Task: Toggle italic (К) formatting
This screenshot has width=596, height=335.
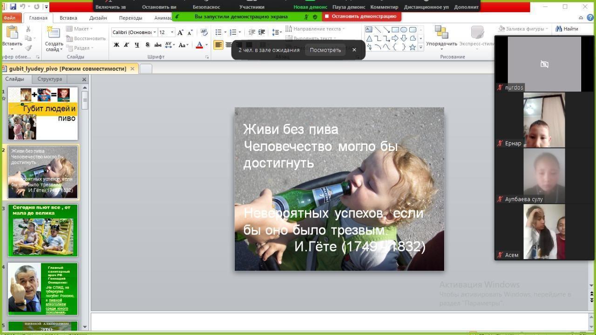Action: pyautogui.click(x=126, y=45)
